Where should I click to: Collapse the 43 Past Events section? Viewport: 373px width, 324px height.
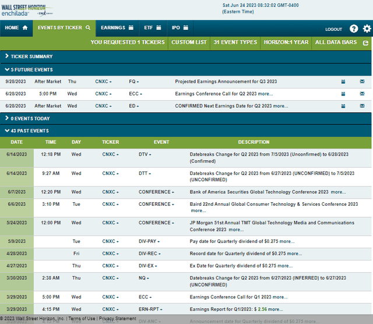tap(185, 131)
